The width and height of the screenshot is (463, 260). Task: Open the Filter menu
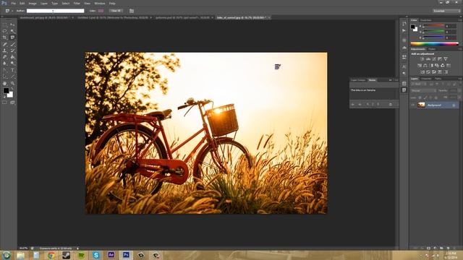coord(77,4)
